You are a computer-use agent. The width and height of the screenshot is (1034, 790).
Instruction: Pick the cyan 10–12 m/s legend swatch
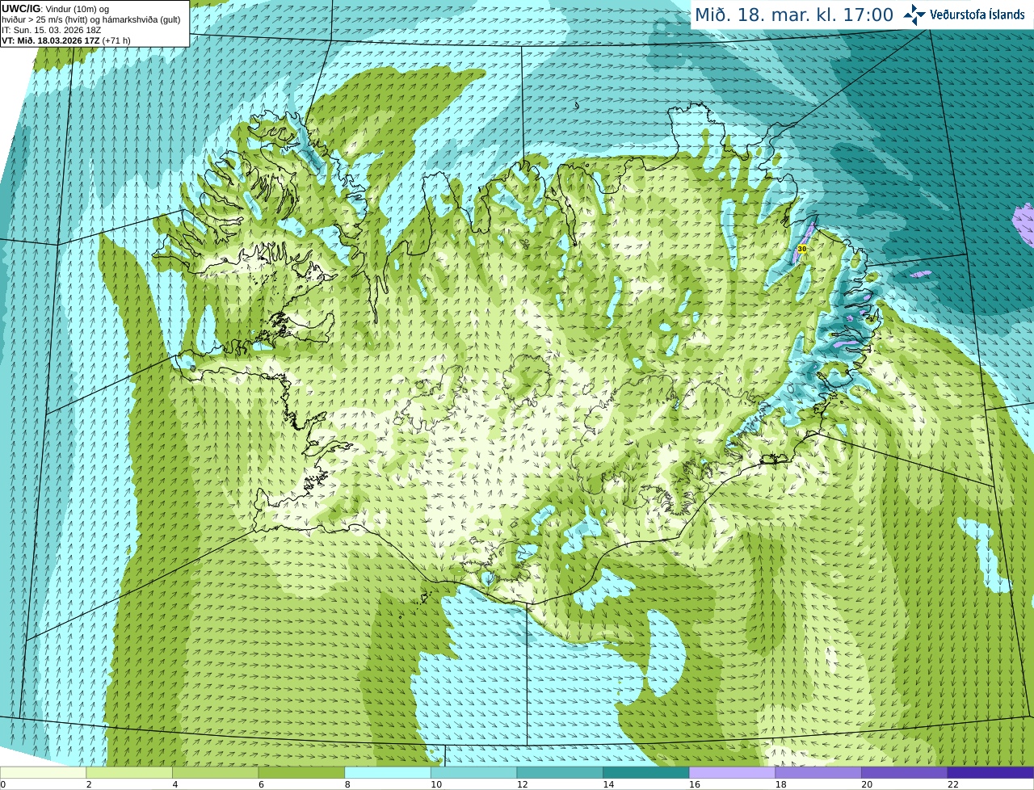tap(473, 773)
